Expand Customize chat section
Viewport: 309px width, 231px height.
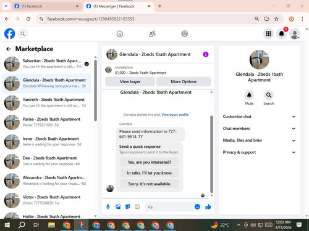click(259, 116)
